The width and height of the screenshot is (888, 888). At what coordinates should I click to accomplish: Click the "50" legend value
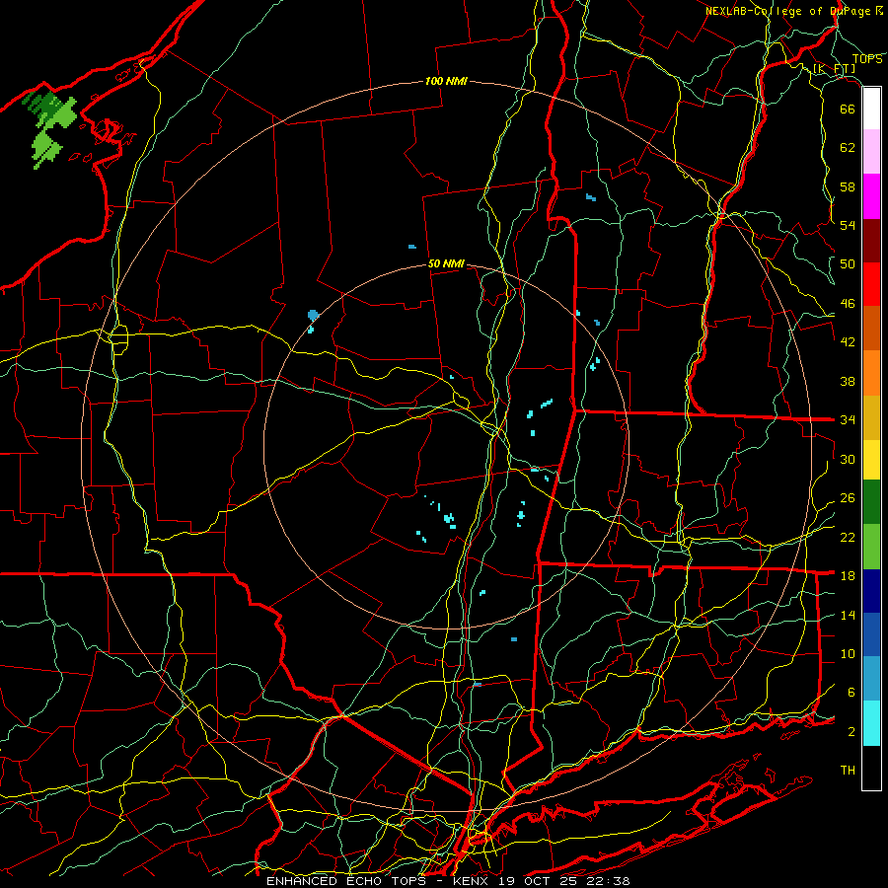point(848,264)
